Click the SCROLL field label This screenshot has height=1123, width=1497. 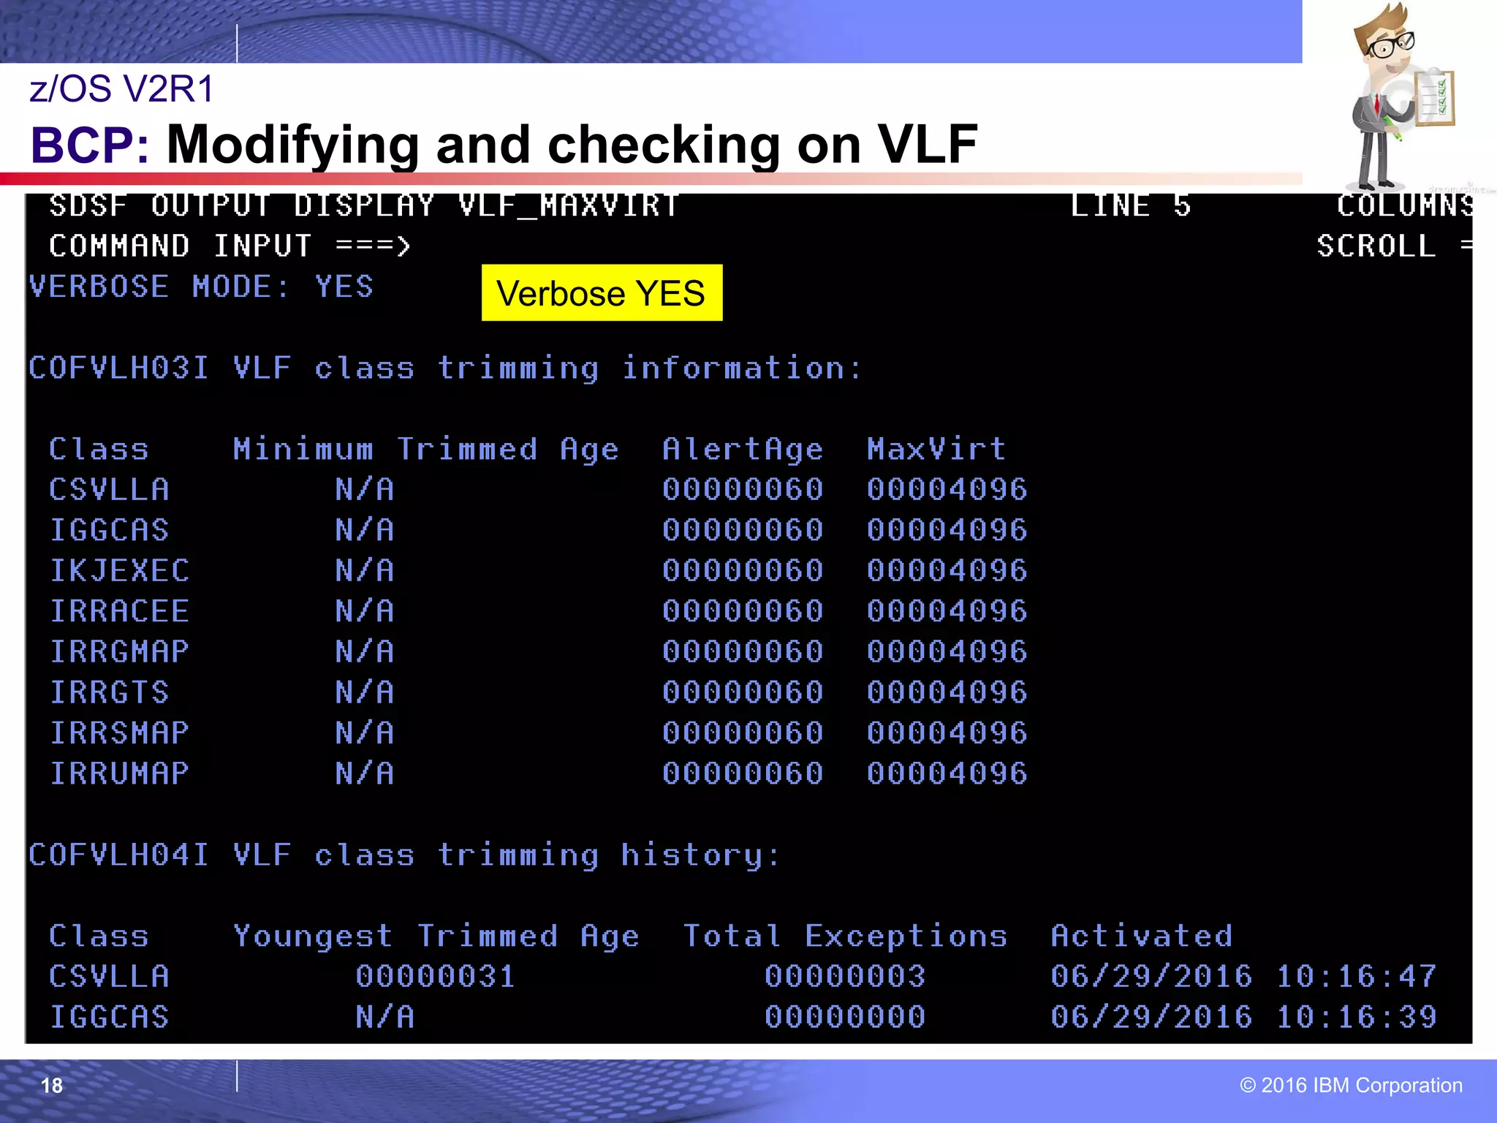click(x=1376, y=246)
